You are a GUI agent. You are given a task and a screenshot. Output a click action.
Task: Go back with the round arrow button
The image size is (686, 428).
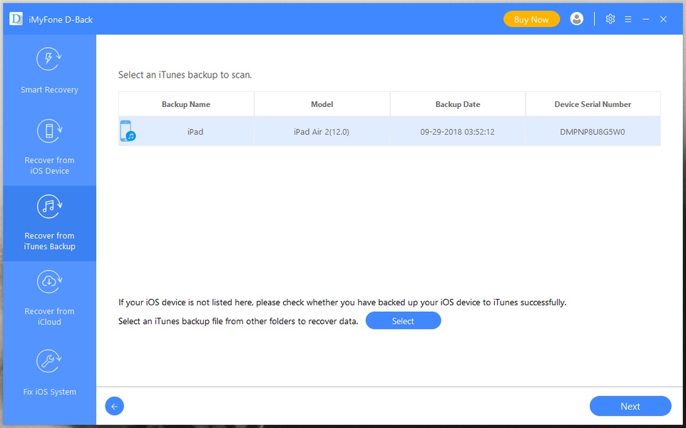click(115, 407)
